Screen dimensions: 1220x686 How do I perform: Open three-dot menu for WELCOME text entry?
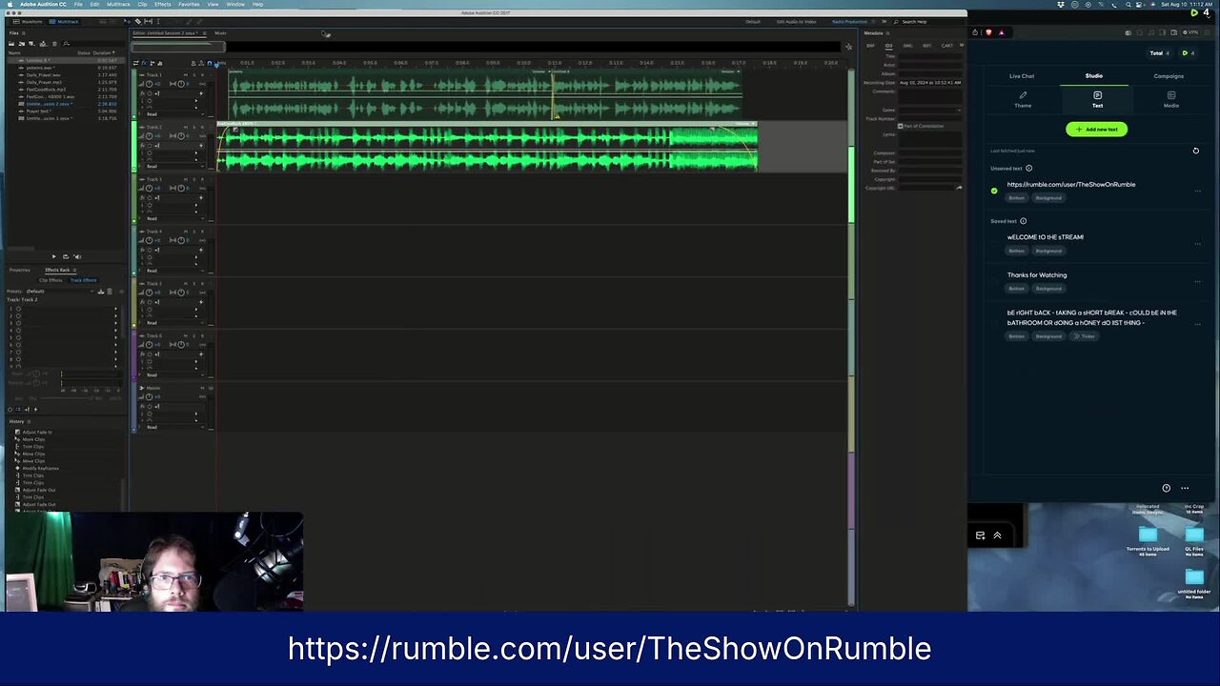point(1197,244)
